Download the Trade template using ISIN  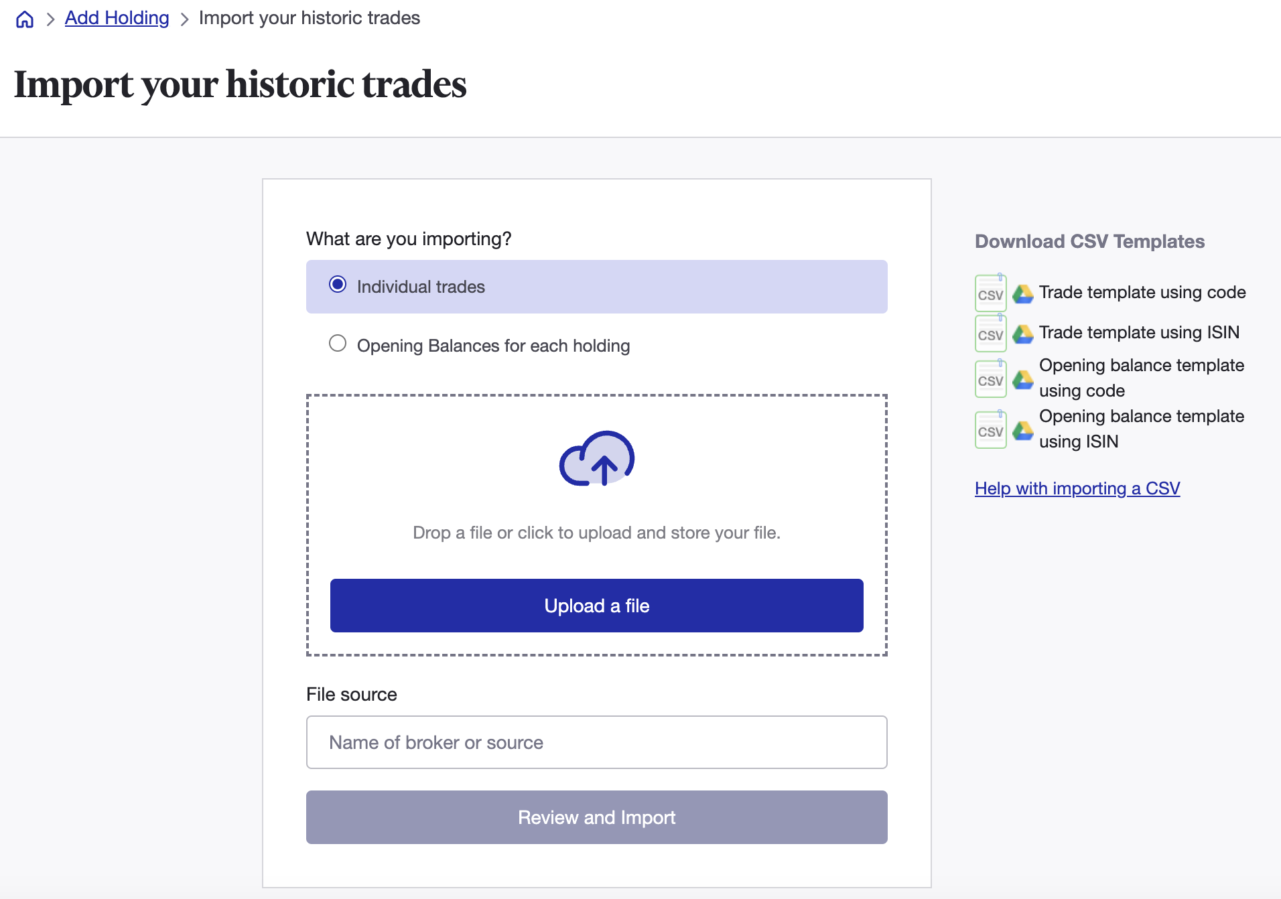1138,333
